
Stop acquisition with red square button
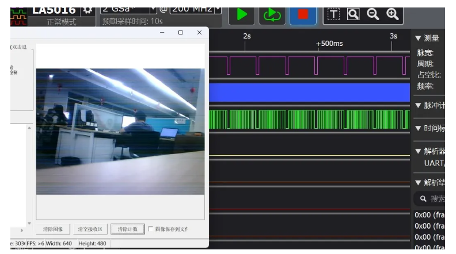pyautogui.click(x=303, y=14)
